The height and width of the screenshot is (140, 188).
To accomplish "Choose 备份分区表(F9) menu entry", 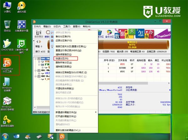I will point(74,36).
